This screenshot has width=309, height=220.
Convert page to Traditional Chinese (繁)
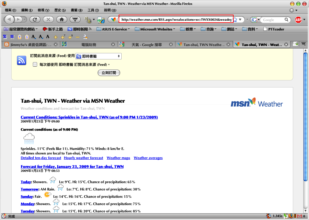[x=5, y=37]
